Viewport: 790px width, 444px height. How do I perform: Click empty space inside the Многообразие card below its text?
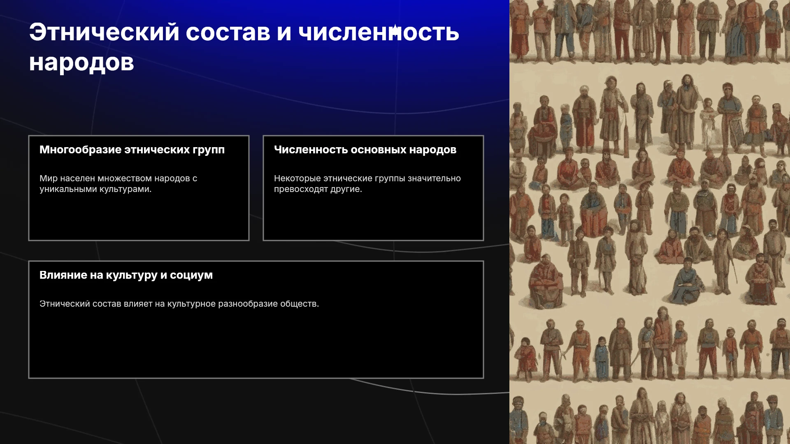(139, 218)
